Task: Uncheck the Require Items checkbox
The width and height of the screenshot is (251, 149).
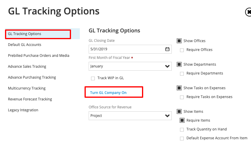Action: (182, 120)
